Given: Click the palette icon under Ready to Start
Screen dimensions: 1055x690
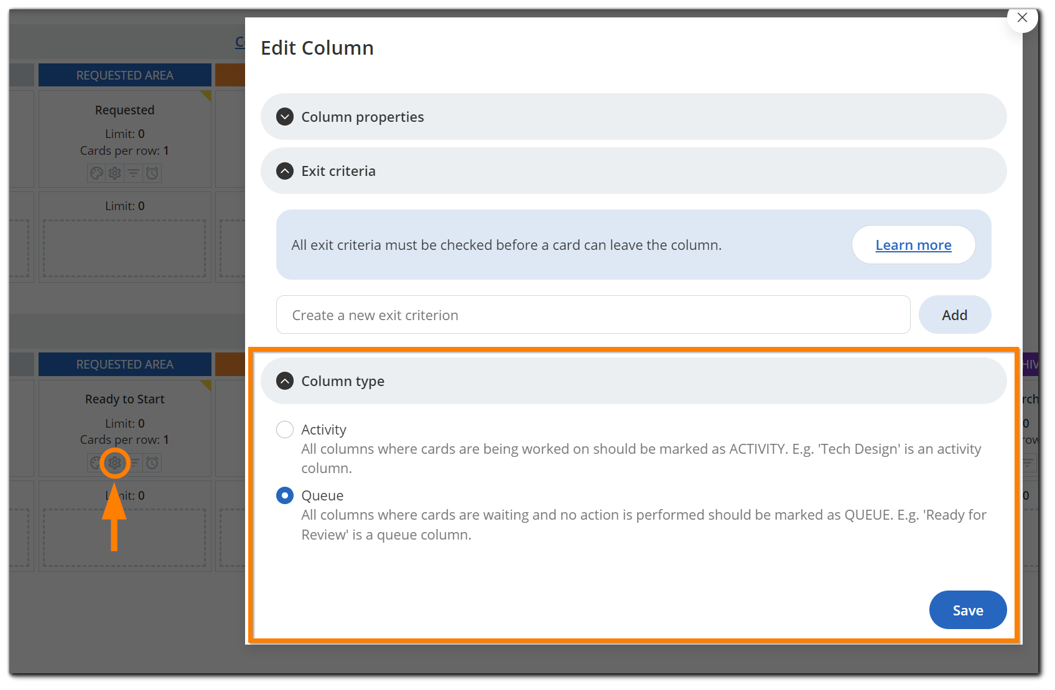Looking at the screenshot, I should pyautogui.click(x=95, y=462).
